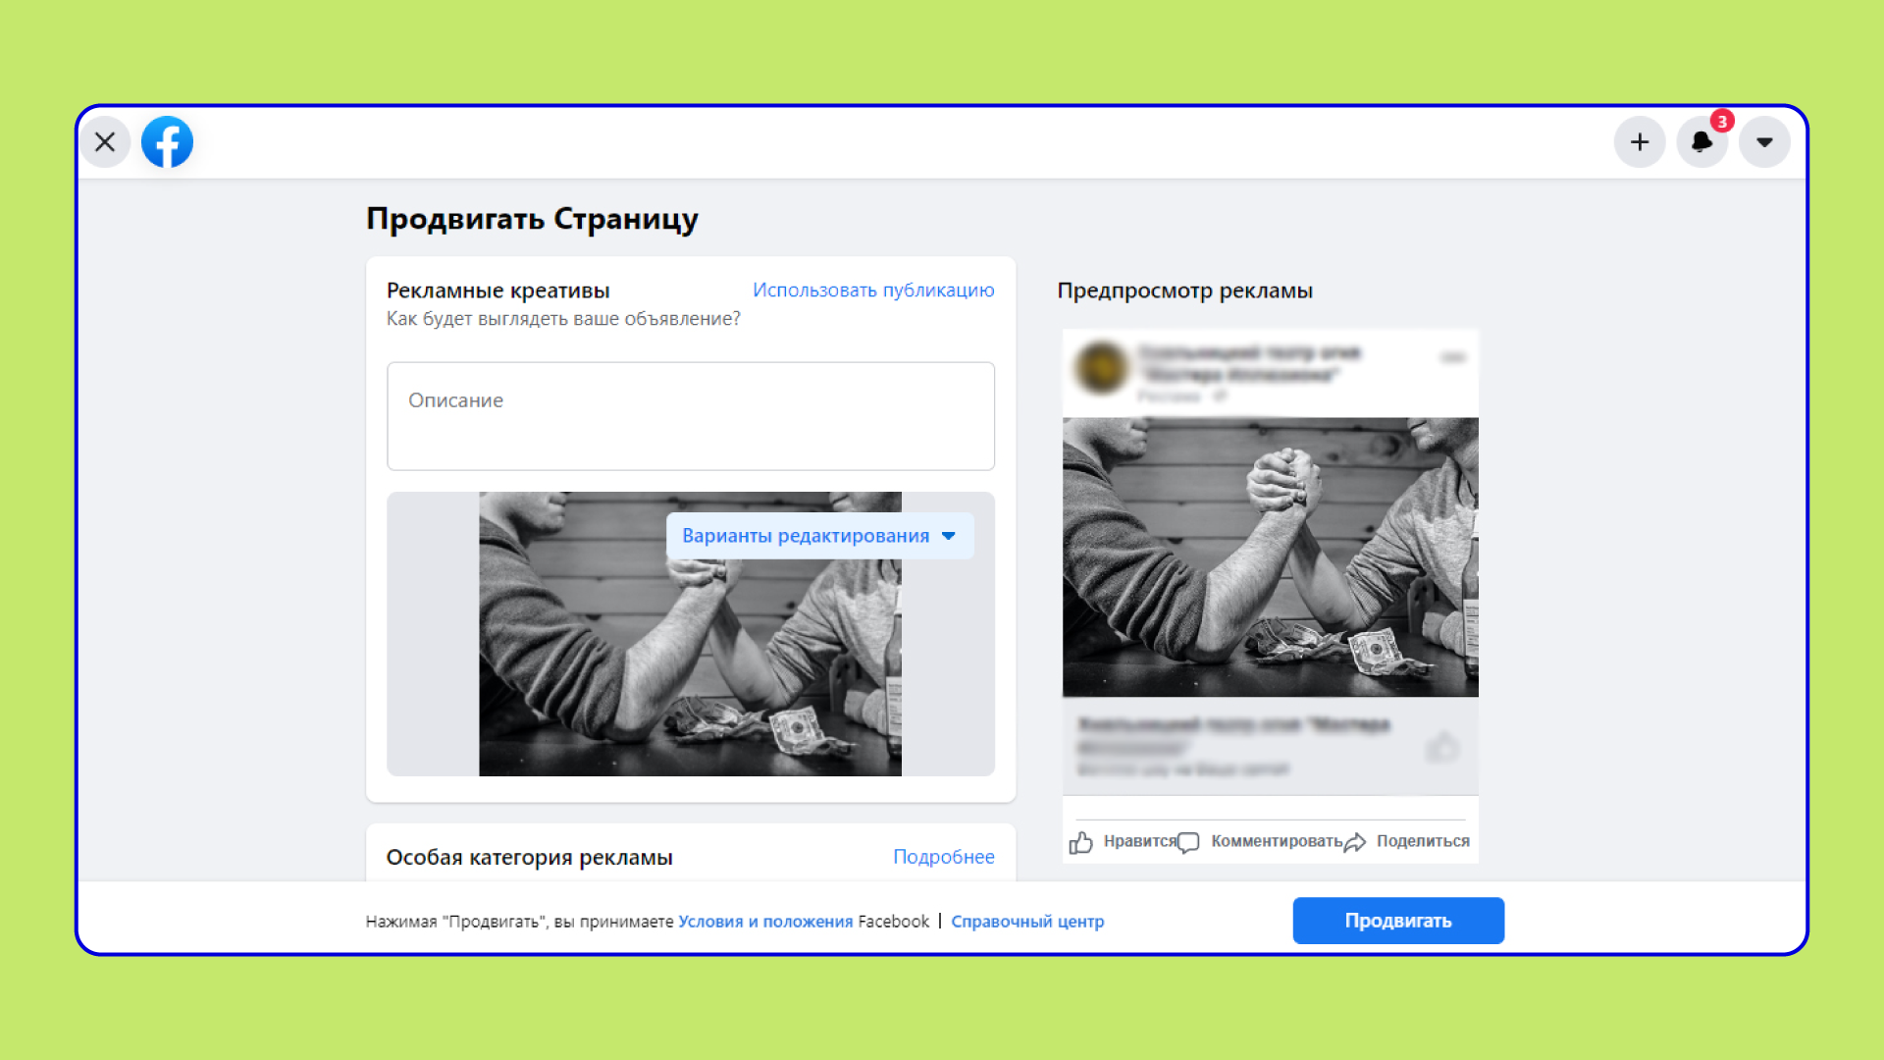Image resolution: width=1884 pixels, height=1060 pixels.
Task: Open the Справочный центр link
Action: point(1027,921)
